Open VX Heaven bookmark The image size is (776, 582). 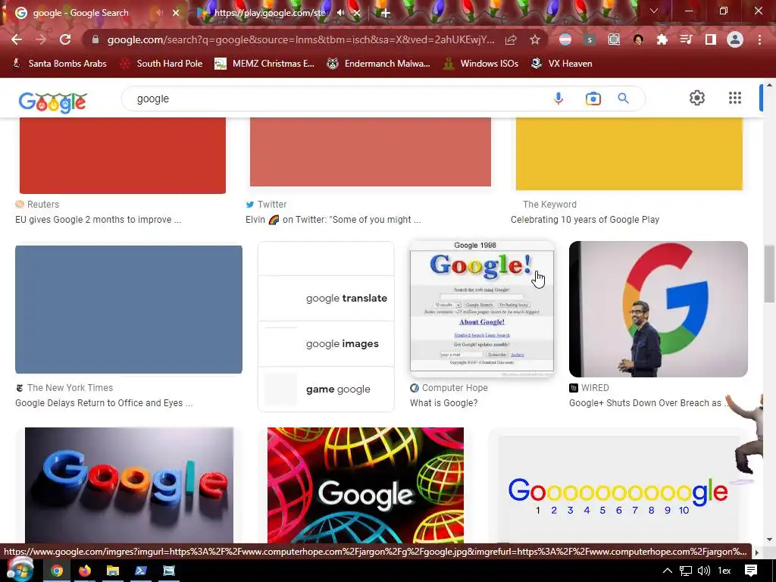pos(562,64)
